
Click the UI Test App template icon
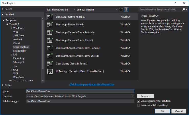click(x=50, y=71)
